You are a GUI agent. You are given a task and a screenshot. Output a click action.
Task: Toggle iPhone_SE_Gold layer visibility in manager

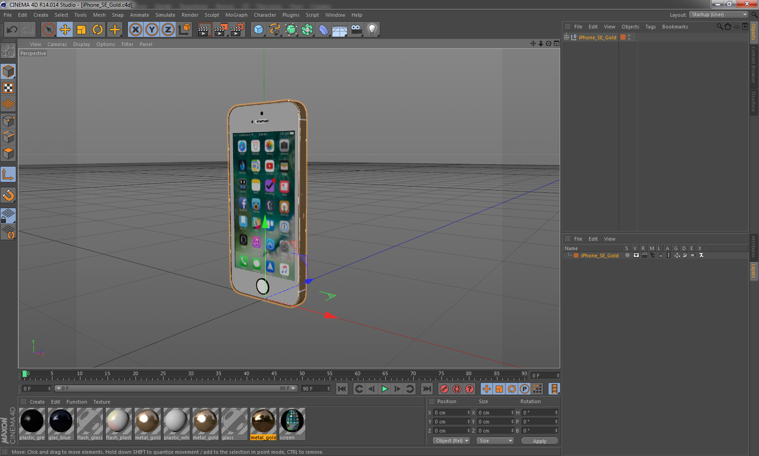(x=636, y=256)
